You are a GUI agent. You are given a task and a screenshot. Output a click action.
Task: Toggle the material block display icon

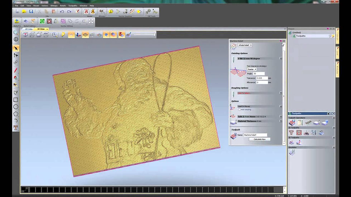85,35
